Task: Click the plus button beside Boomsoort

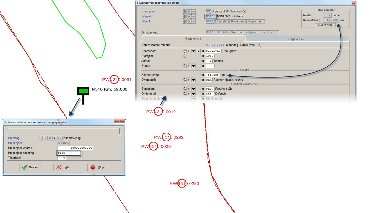Action: click(x=189, y=51)
